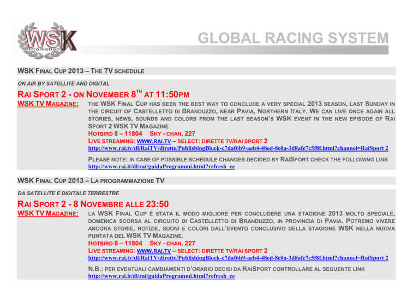Click 'Please note:' schedule changes sentence

click(x=238, y=160)
